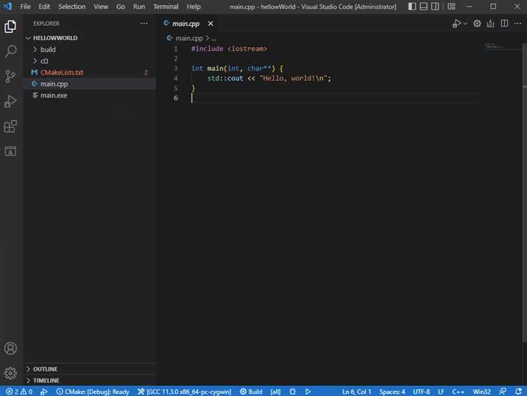
Task: Change the Spaces: 4 indentation setting
Action: coord(392,391)
